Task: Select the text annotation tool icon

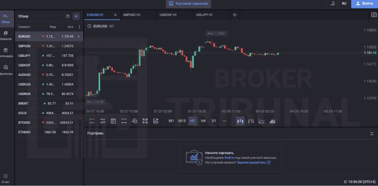Action: pyautogui.click(x=145, y=121)
